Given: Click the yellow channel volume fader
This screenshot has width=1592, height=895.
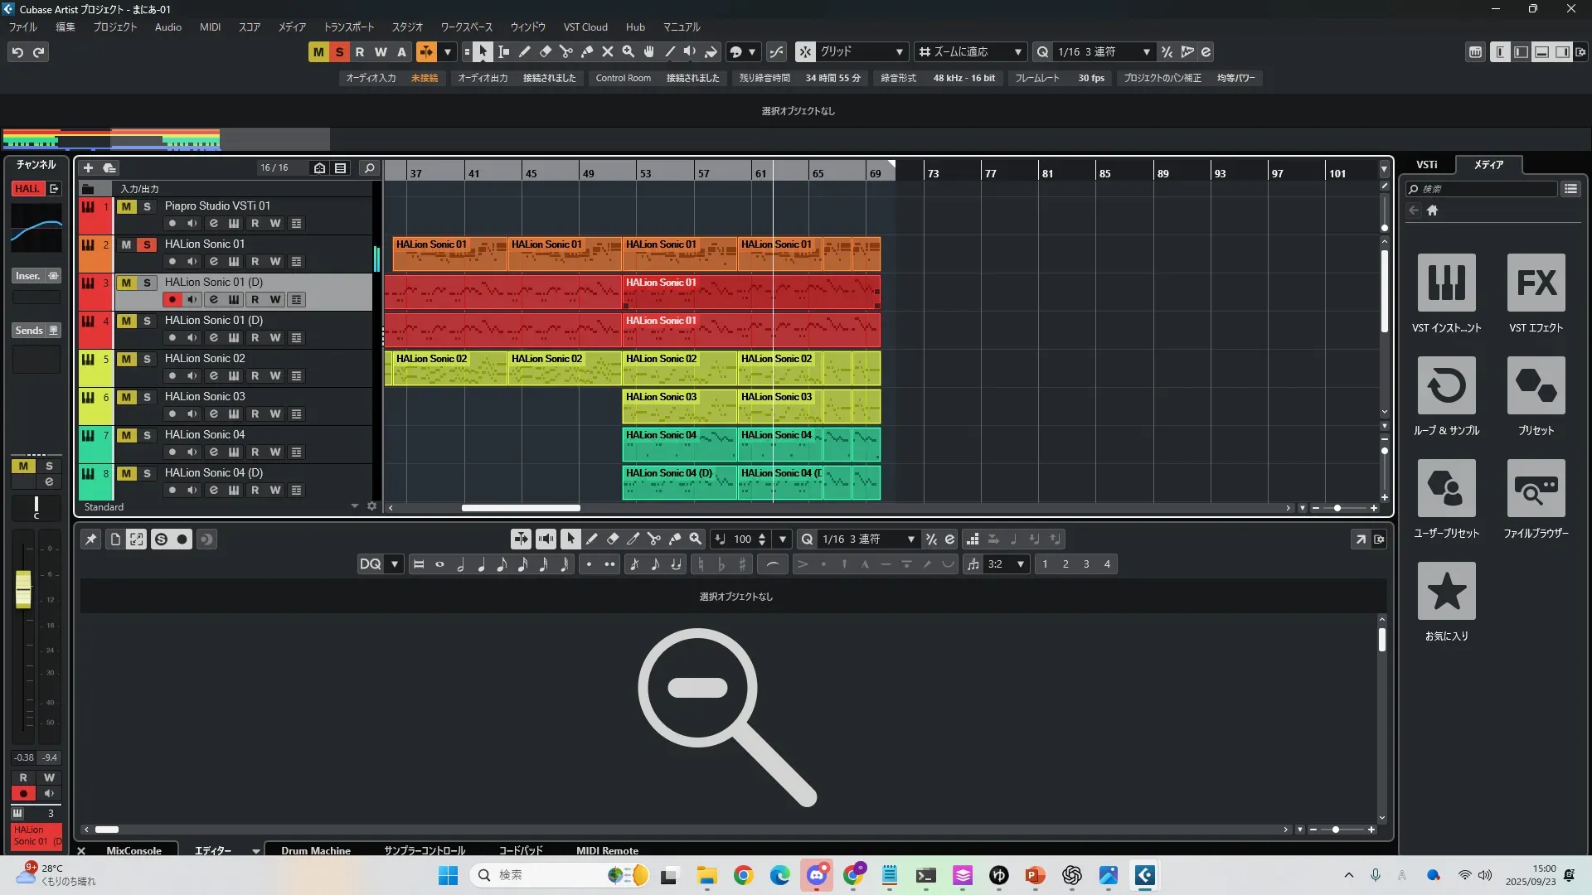Looking at the screenshot, I should [x=23, y=589].
